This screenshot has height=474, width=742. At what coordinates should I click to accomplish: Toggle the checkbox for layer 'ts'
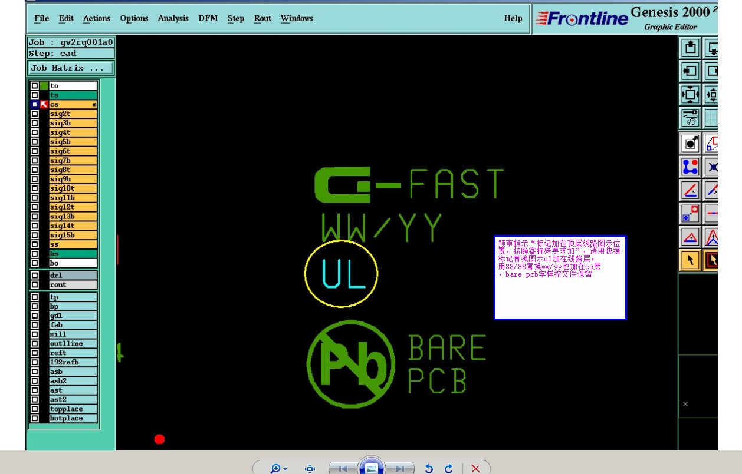[35, 95]
